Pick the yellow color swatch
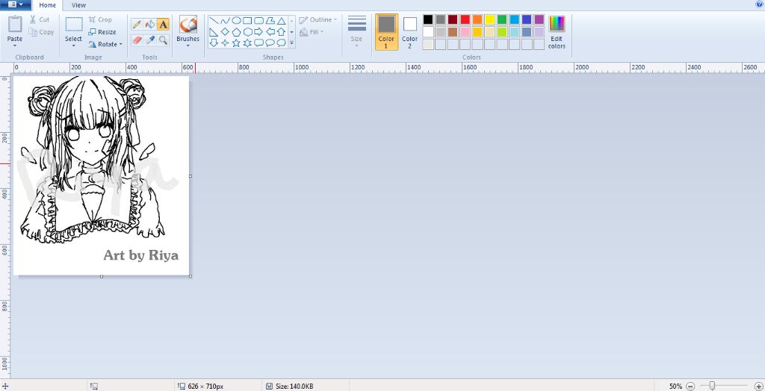Image resolution: width=765 pixels, height=391 pixels. click(x=490, y=19)
